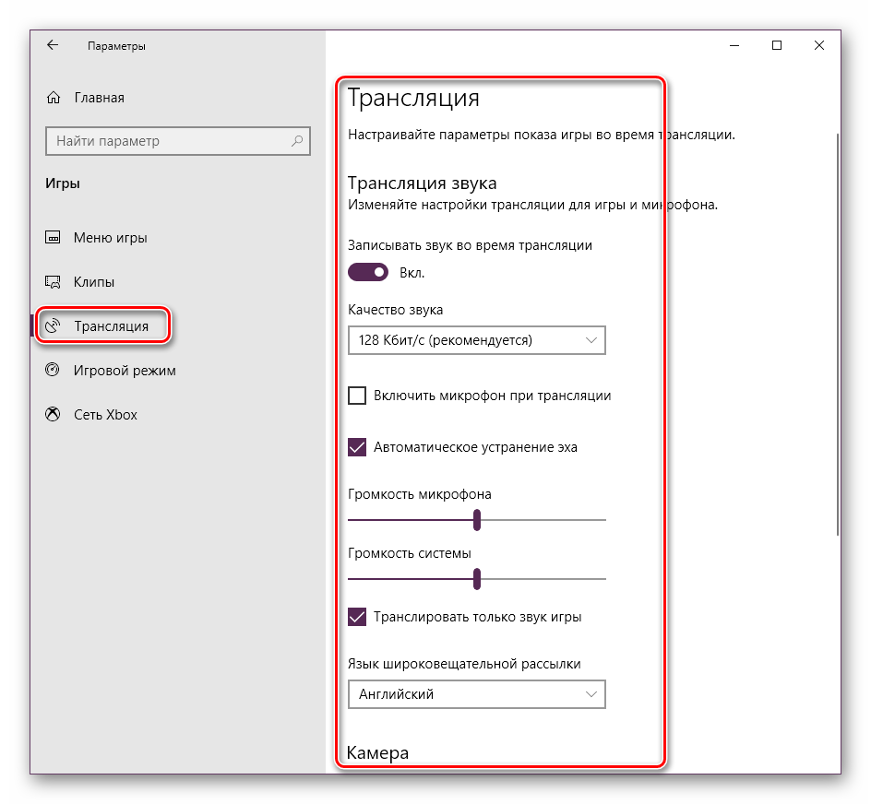The width and height of the screenshot is (871, 804).
Task: Click the search magnifier icon
Action: coord(297,141)
